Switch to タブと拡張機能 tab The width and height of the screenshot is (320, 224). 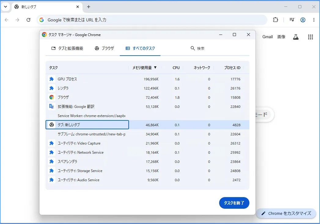[67, 48]
